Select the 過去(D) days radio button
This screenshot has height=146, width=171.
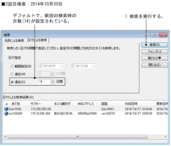[12, 82]
